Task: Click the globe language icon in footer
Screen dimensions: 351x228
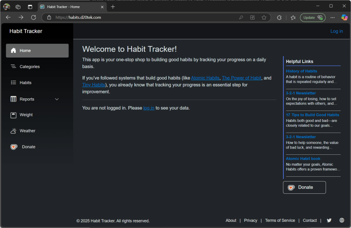Action: pos(342,220)
